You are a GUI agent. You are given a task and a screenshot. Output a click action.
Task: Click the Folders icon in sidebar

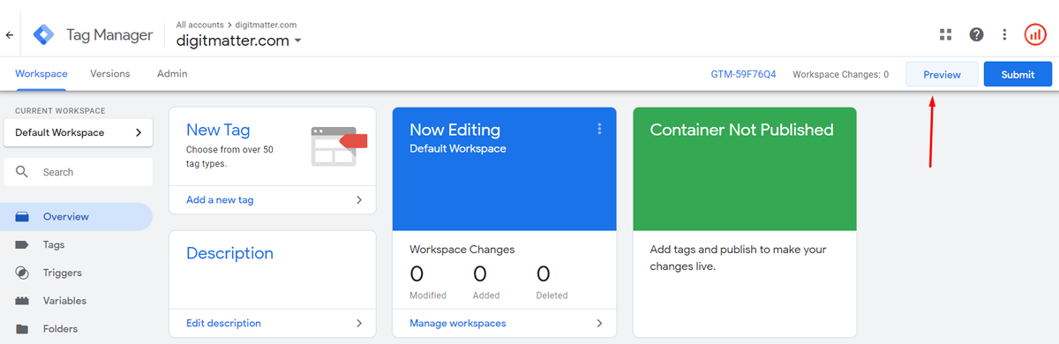pyautogui.click(x=22, y=329)
